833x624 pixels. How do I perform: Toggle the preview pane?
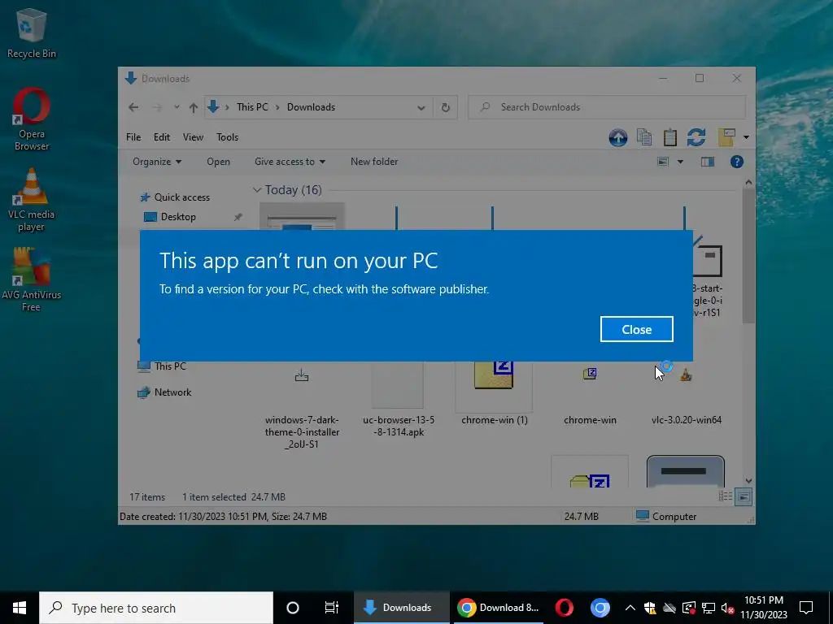[x=707, y=162]
